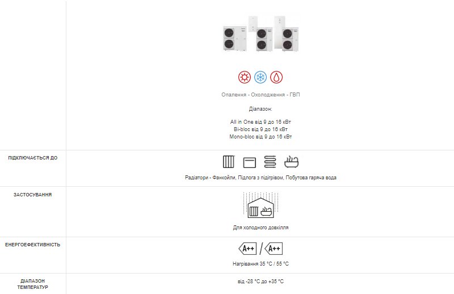Click the blue snowflake cooling icon
The width and height of the screenshot is (454, 294).
260,77
